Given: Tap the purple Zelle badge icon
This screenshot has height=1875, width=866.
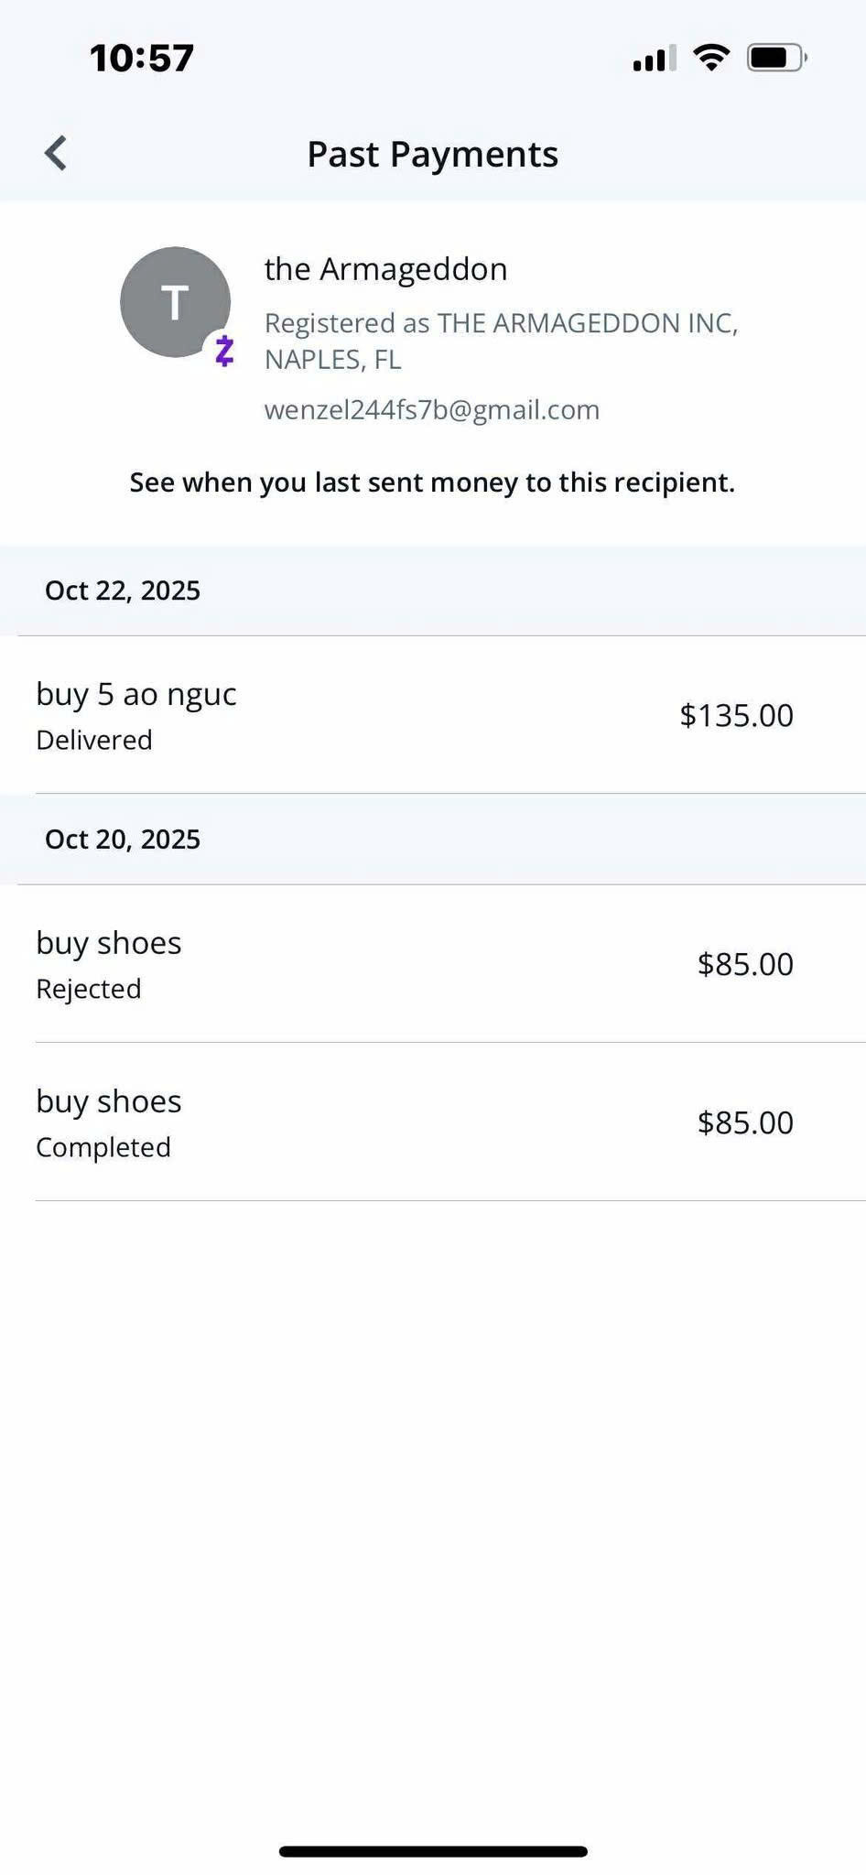Looking at the screenshot, I should point(224,351).
